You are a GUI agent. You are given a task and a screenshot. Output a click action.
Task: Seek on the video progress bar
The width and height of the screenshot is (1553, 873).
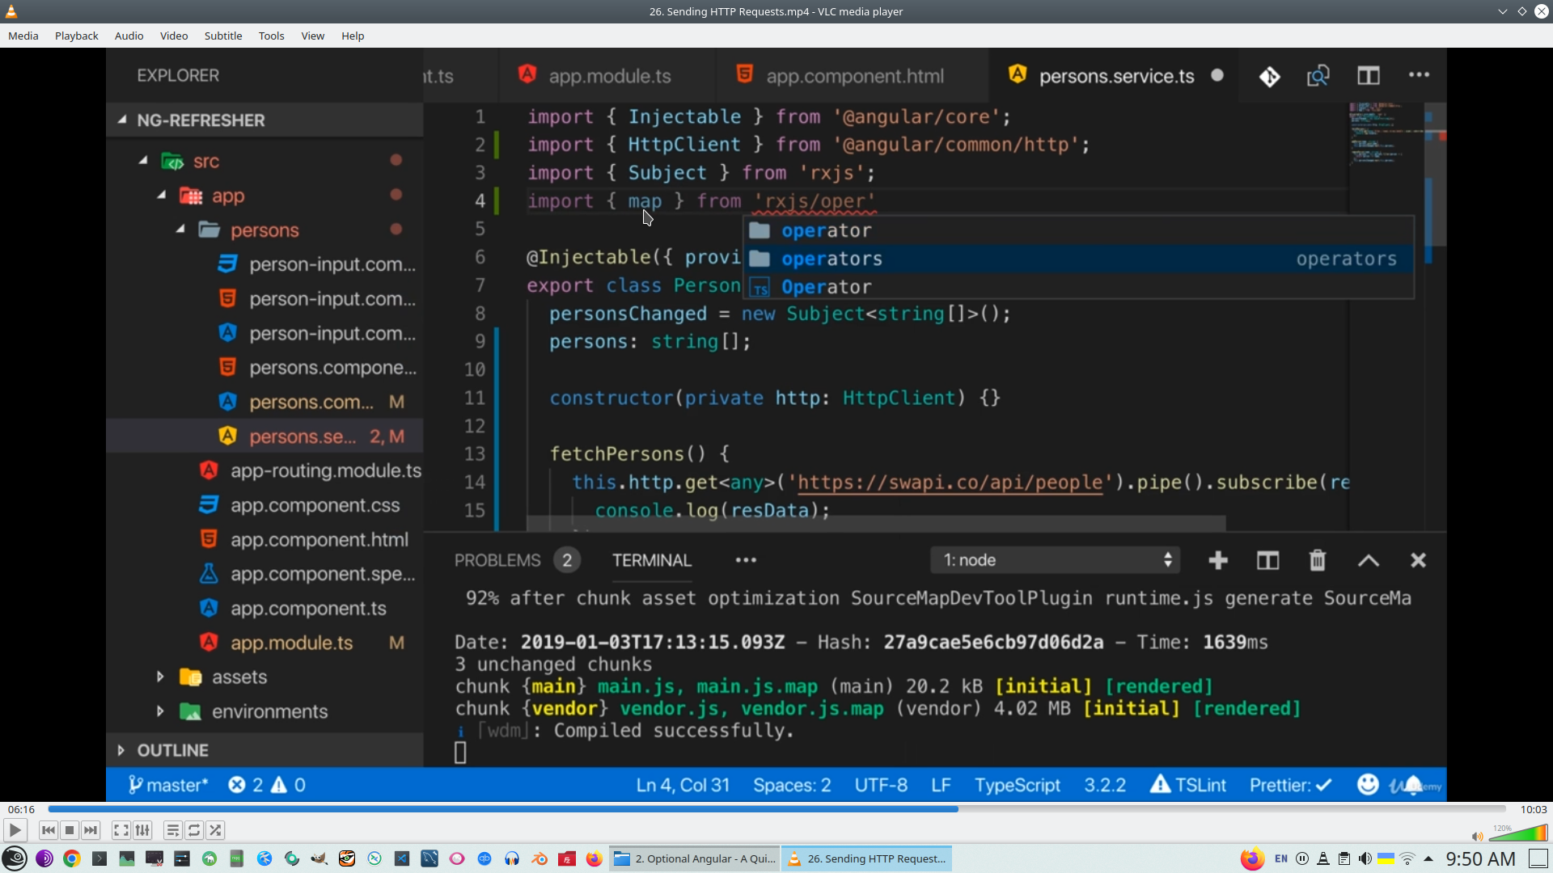click(x=776, y=809)
